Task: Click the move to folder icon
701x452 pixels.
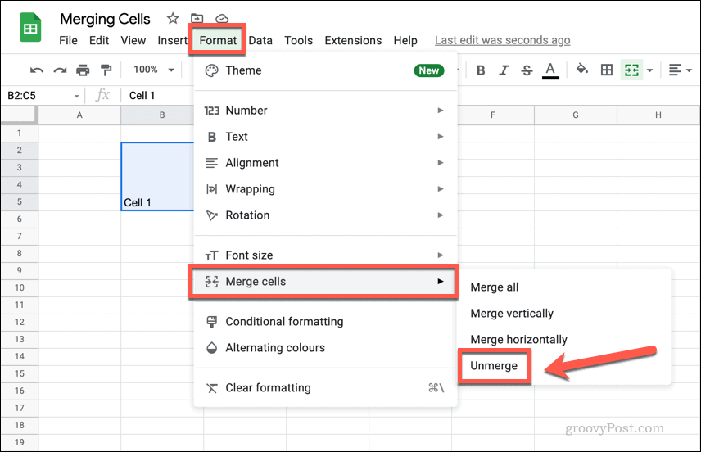Action: click(197, 18)
